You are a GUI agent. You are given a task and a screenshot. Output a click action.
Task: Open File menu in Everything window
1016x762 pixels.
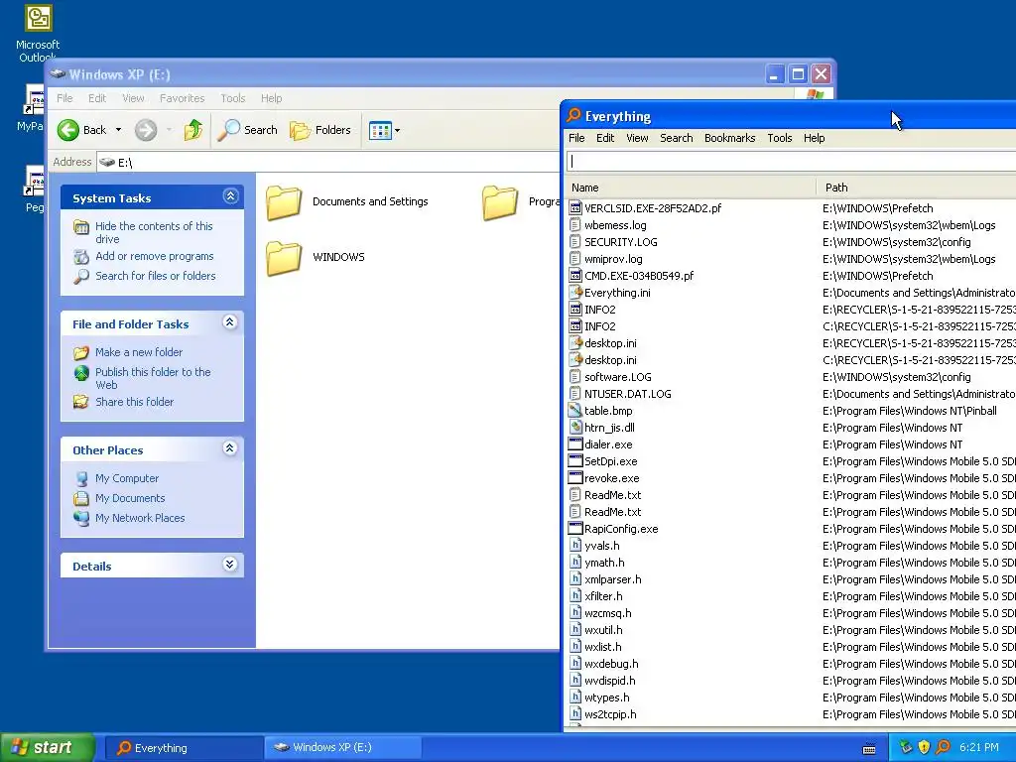576,137
